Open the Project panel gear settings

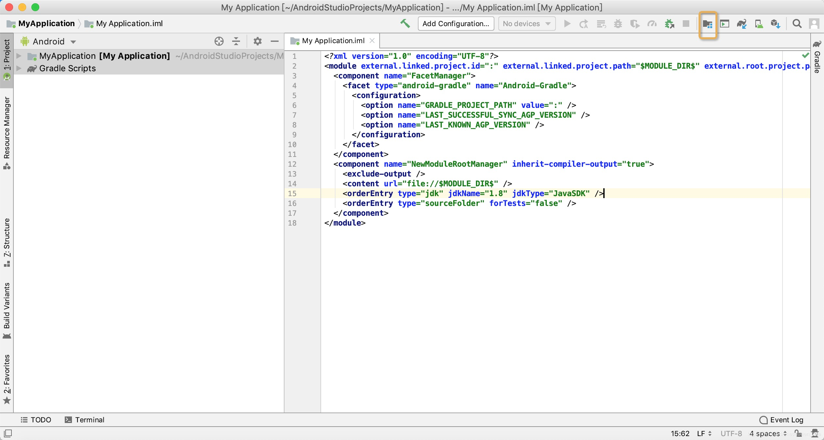click(x=257, y=41)
